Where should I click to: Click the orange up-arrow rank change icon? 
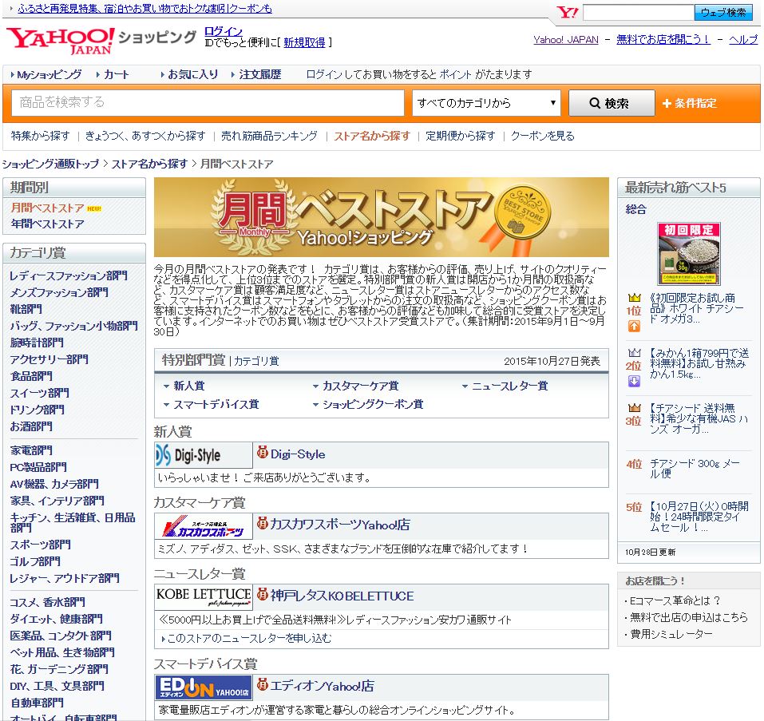coord(634,327)
